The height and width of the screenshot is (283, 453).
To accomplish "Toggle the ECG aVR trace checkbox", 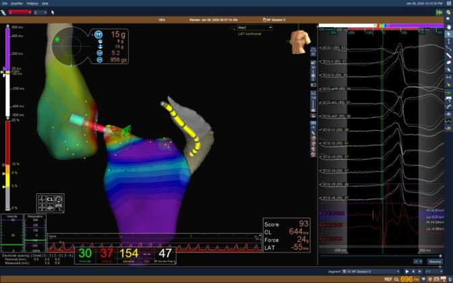I will (x=320, y=87).
